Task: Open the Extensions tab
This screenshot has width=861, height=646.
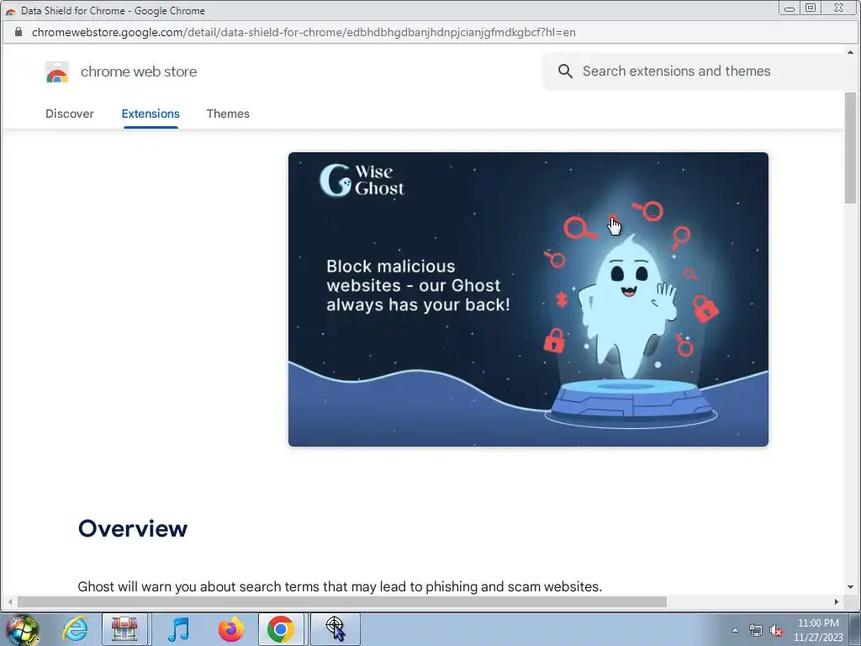Action: coord(151,114)
